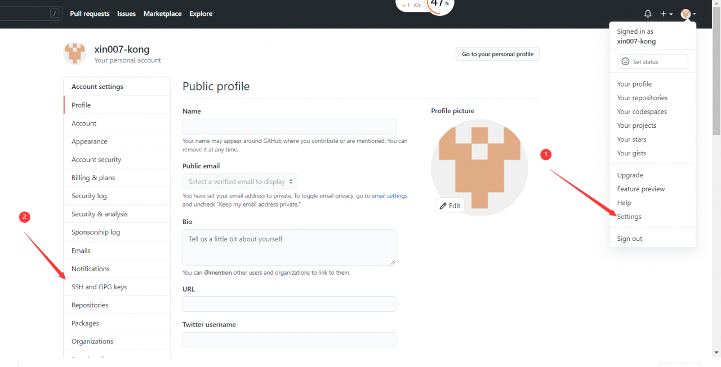
Task: Choose Feature preview in user menu
Action: (x=652, y=189)
